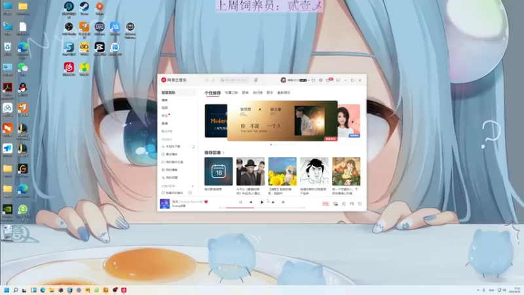
Task: Go back with the navigation back arrow
Action: [x=206, y=80]
